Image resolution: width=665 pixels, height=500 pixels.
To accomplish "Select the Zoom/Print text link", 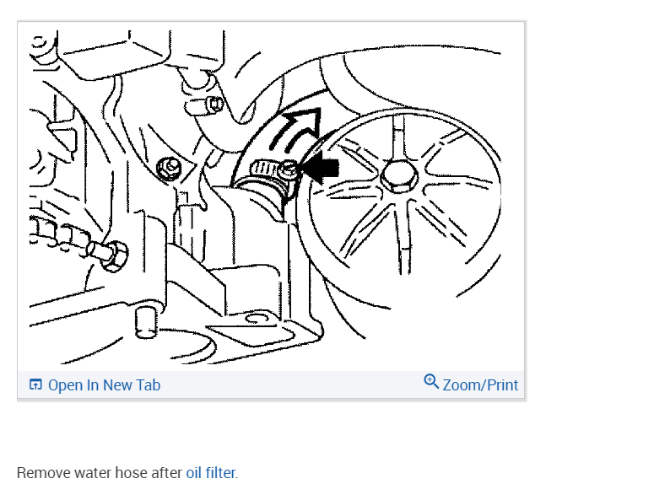I will (480, 385).
